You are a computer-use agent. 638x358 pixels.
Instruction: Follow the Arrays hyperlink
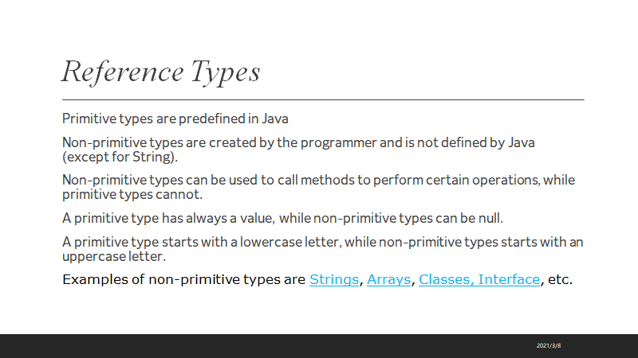[388, 280]
